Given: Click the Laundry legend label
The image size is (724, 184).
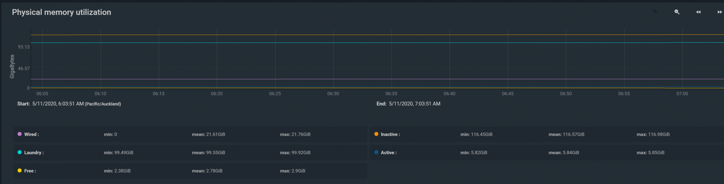Looking at the screenshot, I should pos(34,153).
